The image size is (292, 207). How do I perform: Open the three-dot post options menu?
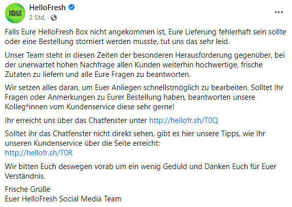click(279, 12)
